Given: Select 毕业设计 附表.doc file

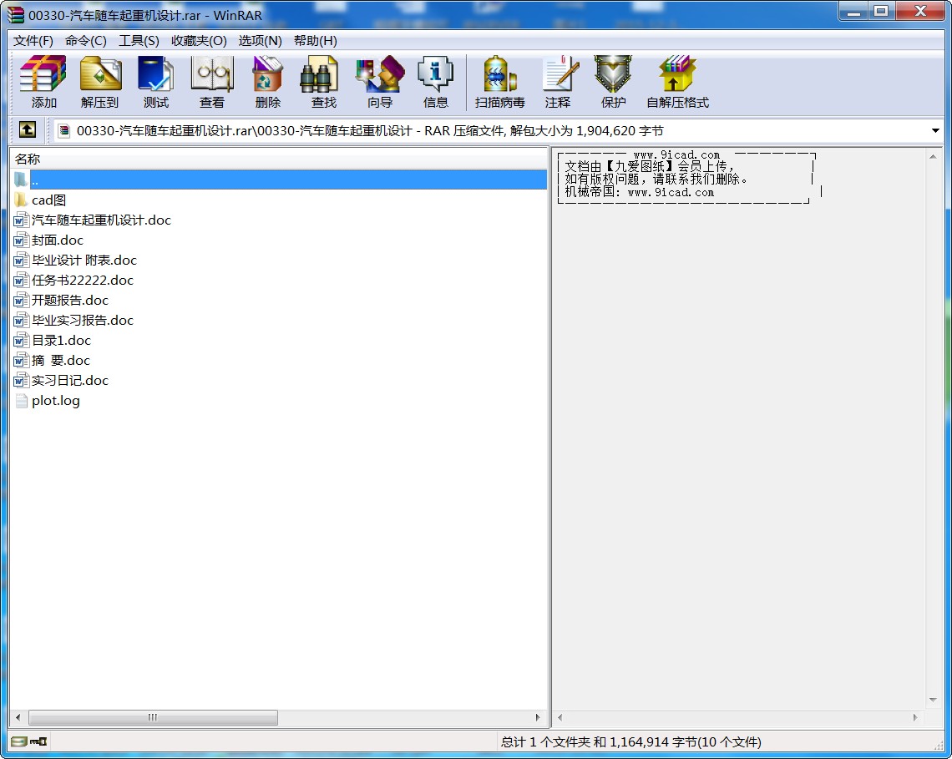Looking at the screenshot, I should pos(84,260).
